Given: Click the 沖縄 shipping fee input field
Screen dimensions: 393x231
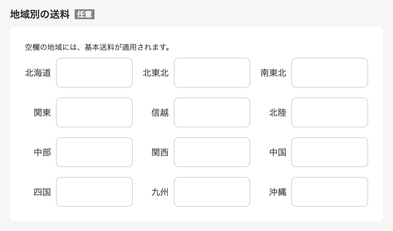Looking at the screenshot, I should [330, 192].
